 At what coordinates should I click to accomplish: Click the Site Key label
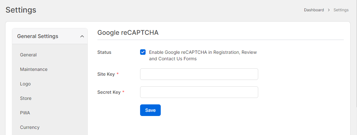(x=106, y=74)
